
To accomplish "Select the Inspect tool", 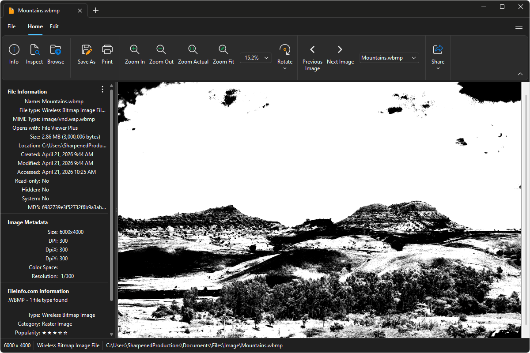I will [34, 54].
